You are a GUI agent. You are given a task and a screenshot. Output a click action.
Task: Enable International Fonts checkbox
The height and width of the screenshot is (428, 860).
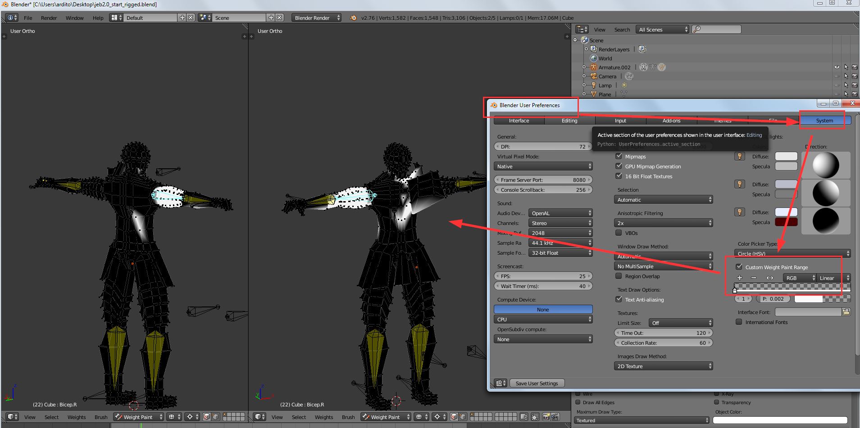pos(739,322)
